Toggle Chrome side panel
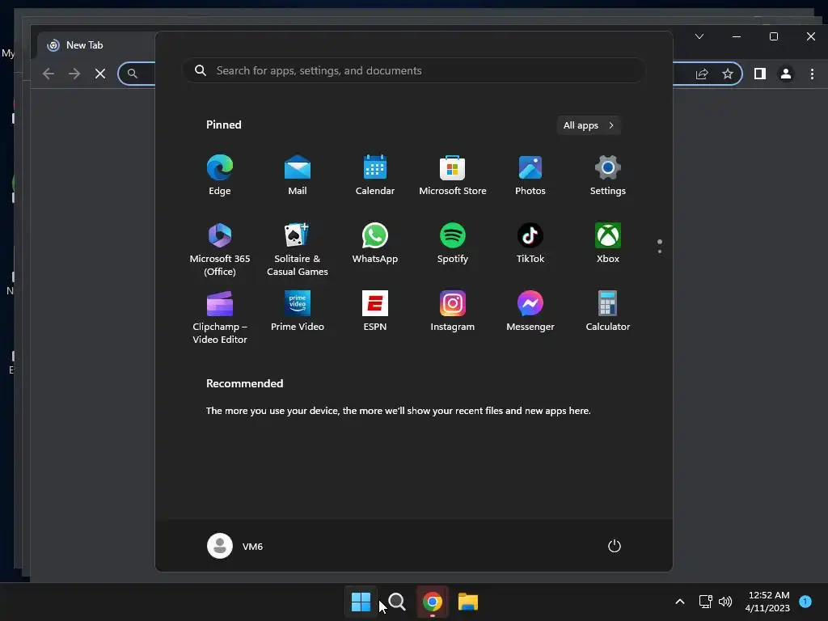This screenshot has height=621, width=828. point(760,74)
